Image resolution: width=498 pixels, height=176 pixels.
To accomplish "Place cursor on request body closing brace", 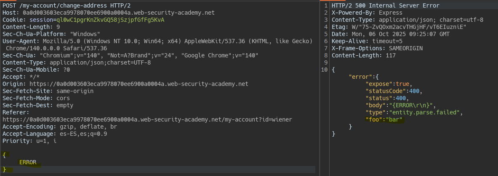I will [x=4, y=169].
